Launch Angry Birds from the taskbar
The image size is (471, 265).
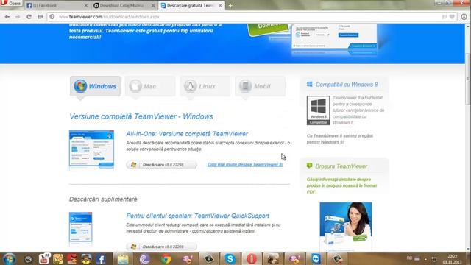(x=72, y=259)
